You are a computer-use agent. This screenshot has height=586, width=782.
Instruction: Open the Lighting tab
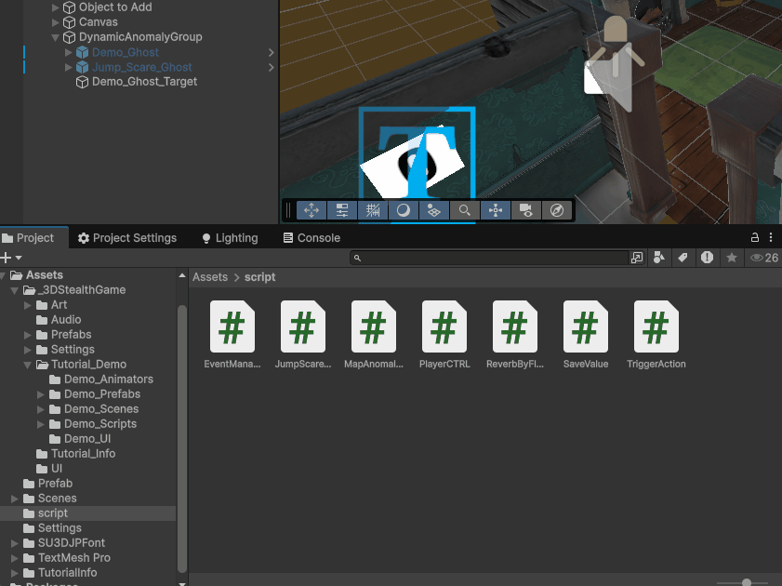point(230,238)
